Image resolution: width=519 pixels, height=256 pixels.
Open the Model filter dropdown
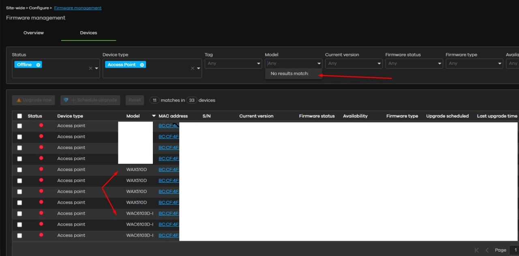coord(294,63)
